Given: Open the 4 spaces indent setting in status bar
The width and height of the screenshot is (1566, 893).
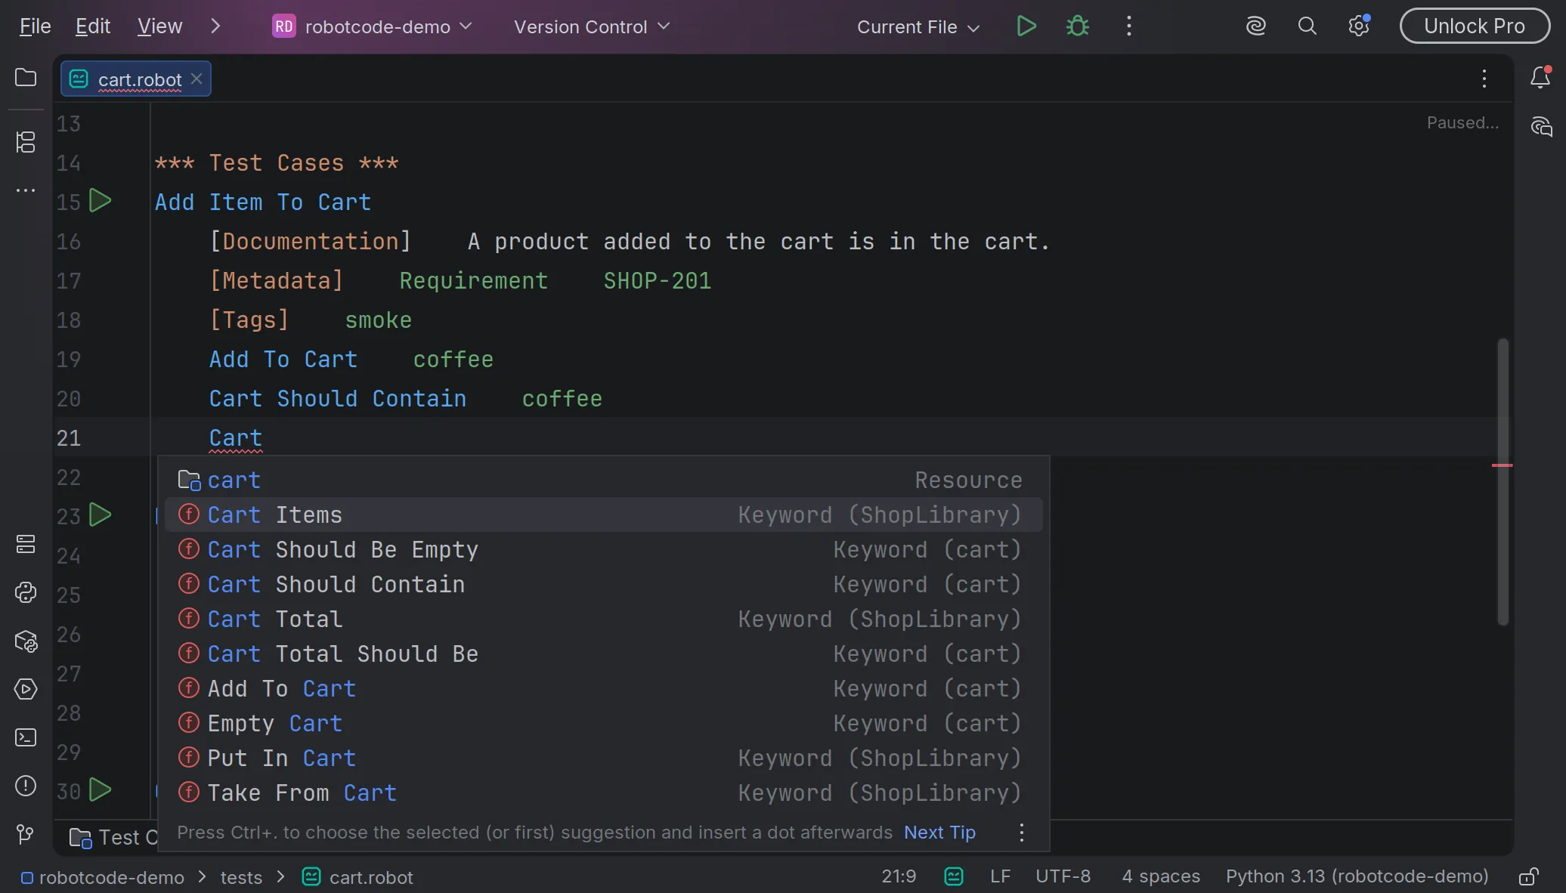Looking at the screenshot, I should click(x=1161, y=876).
